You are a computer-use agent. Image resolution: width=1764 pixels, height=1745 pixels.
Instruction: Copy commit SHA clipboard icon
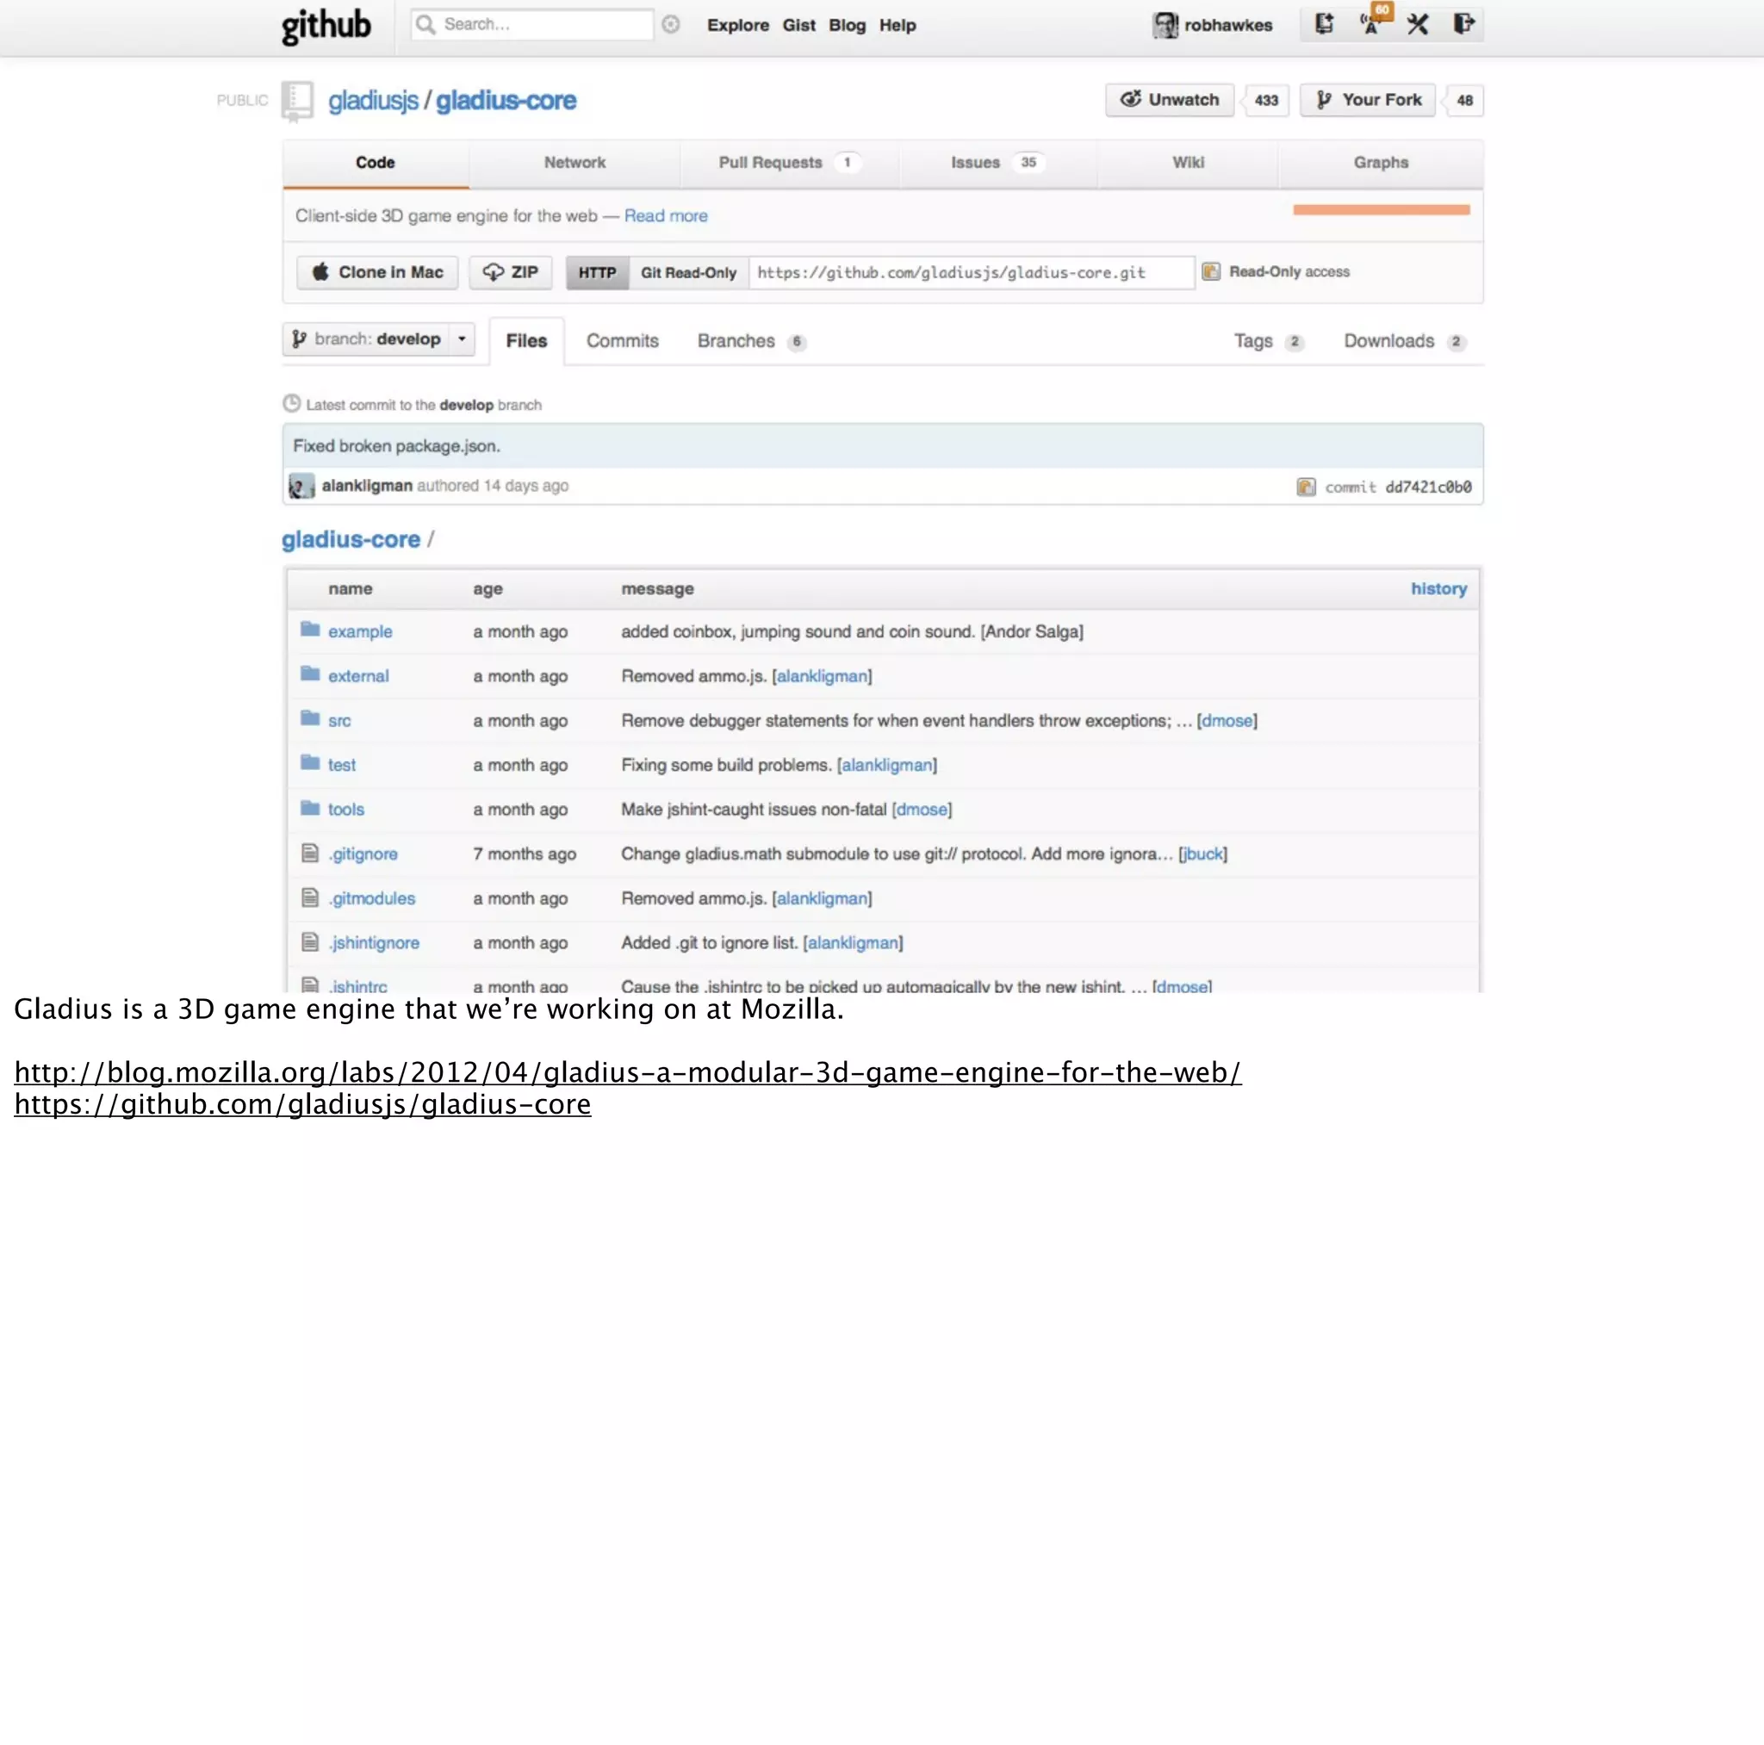pyautogui.click(x=1306, y=487)
